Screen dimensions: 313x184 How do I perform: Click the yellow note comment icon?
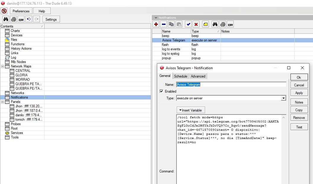pos(205,24)
